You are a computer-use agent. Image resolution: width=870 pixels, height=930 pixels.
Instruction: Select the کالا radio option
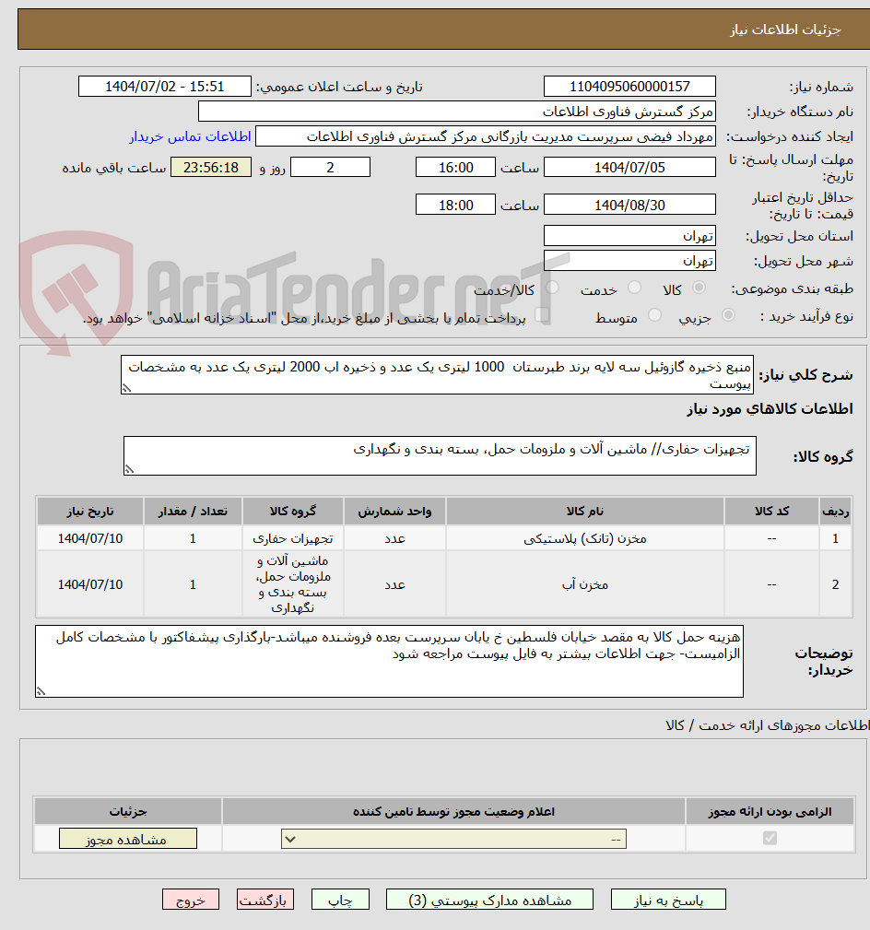pyautogui.click(x=700, y=288)
